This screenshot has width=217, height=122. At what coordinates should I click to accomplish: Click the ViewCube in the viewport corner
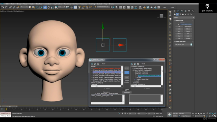pos(161,16)
